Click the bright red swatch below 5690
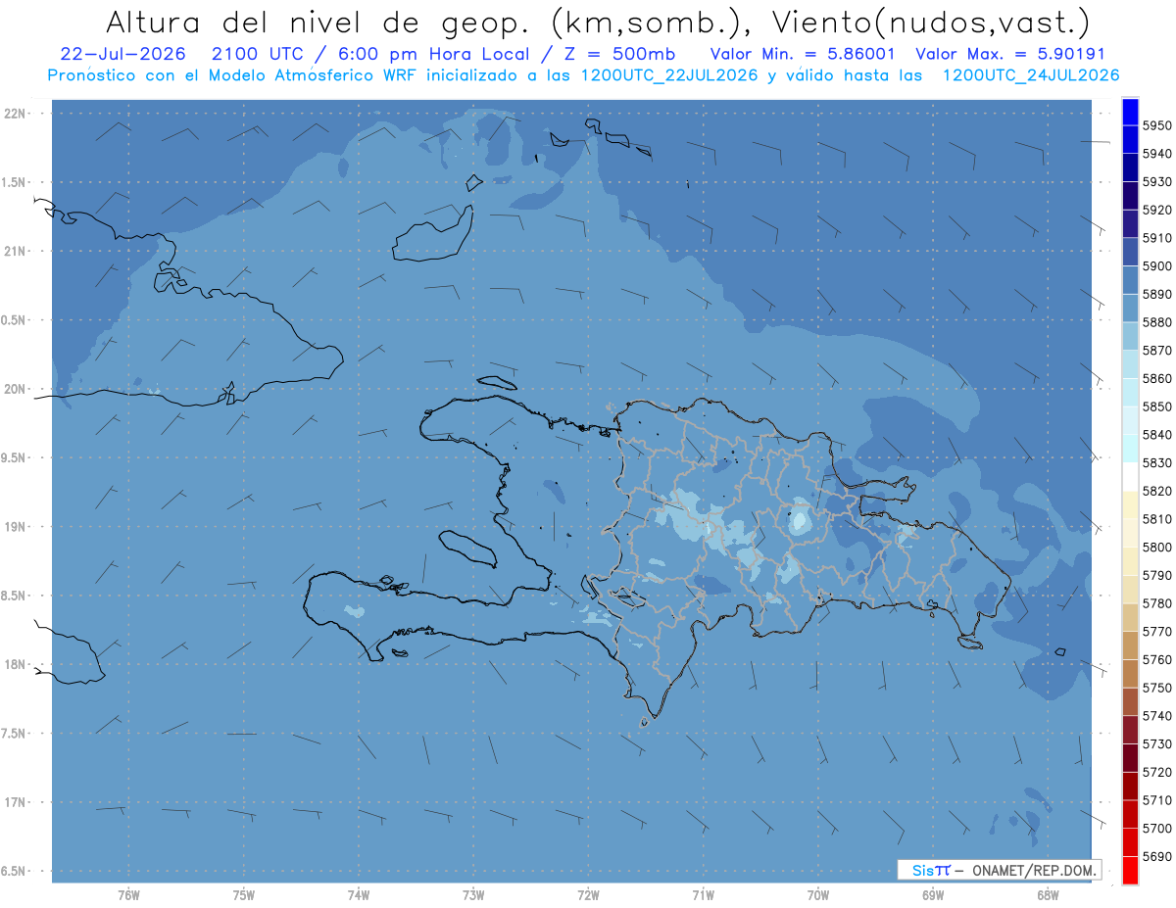This screenshot has width=1176, height=908. click(x=1130, y=870)
